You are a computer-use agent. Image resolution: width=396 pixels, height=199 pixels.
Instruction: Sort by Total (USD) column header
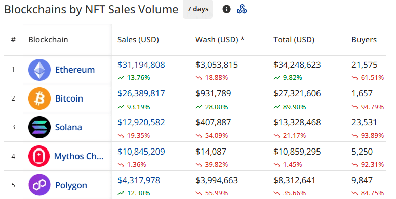point(294,40)
